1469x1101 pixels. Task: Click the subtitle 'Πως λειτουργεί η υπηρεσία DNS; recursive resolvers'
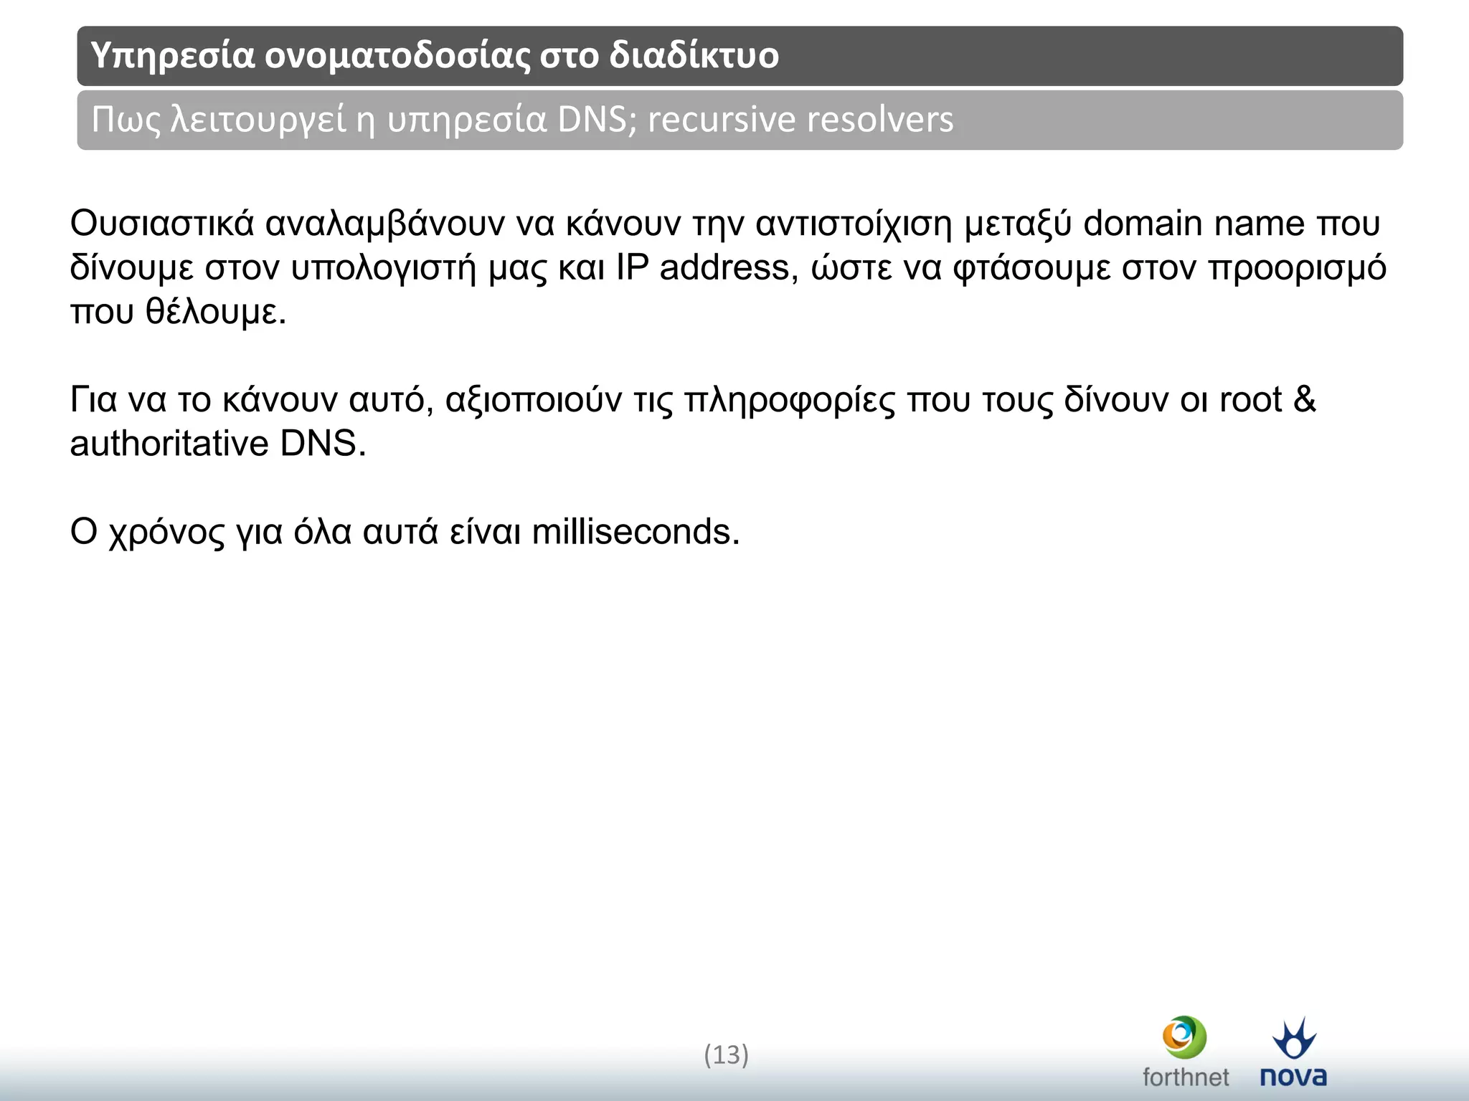522,119
